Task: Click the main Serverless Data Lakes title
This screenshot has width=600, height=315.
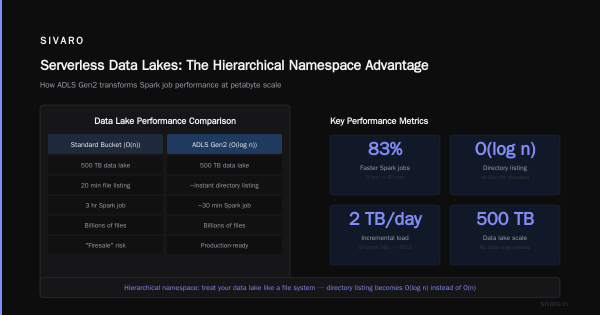Action: (x=234, y=65)
